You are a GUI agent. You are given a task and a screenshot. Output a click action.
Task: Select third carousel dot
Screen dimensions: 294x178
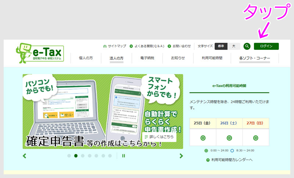coord(83,156)
